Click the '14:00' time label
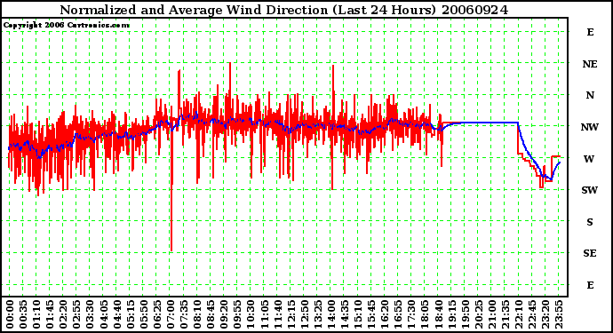This screenshot has height=333, width=613. (330, 314)
